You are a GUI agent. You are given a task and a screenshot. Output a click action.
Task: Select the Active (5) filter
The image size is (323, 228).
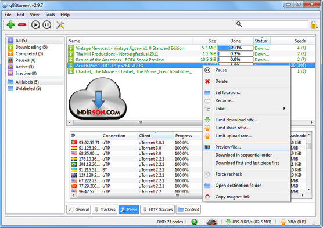click(35, 67)
